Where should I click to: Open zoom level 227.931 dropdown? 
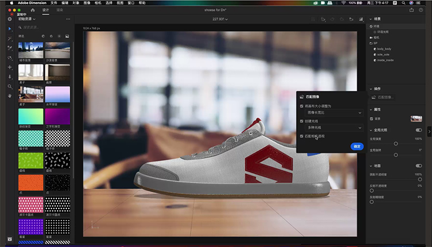pyautogui.click(x=220, y=19)
